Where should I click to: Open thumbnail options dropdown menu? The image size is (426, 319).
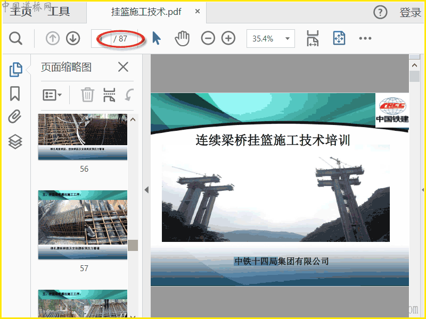52,95
